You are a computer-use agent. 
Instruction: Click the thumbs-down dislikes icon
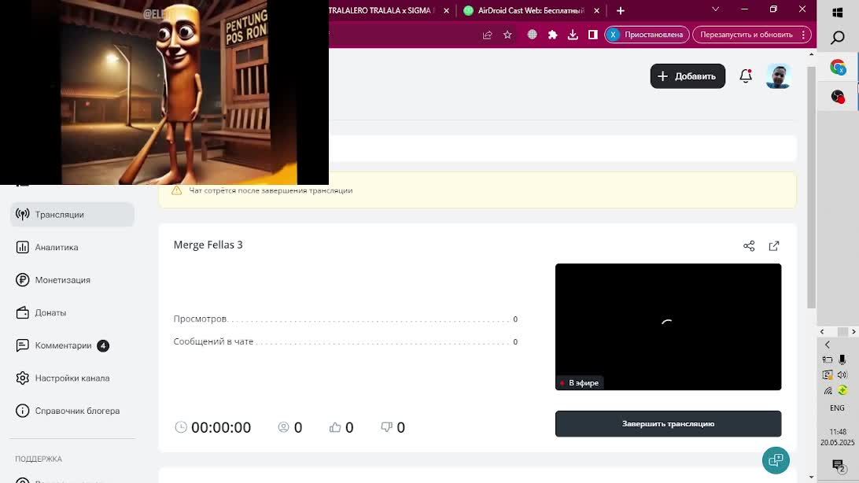[387, 427]
